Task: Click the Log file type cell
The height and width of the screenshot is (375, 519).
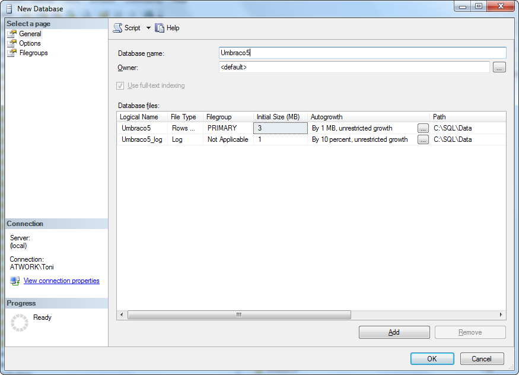Action: [x=185, y=139]
